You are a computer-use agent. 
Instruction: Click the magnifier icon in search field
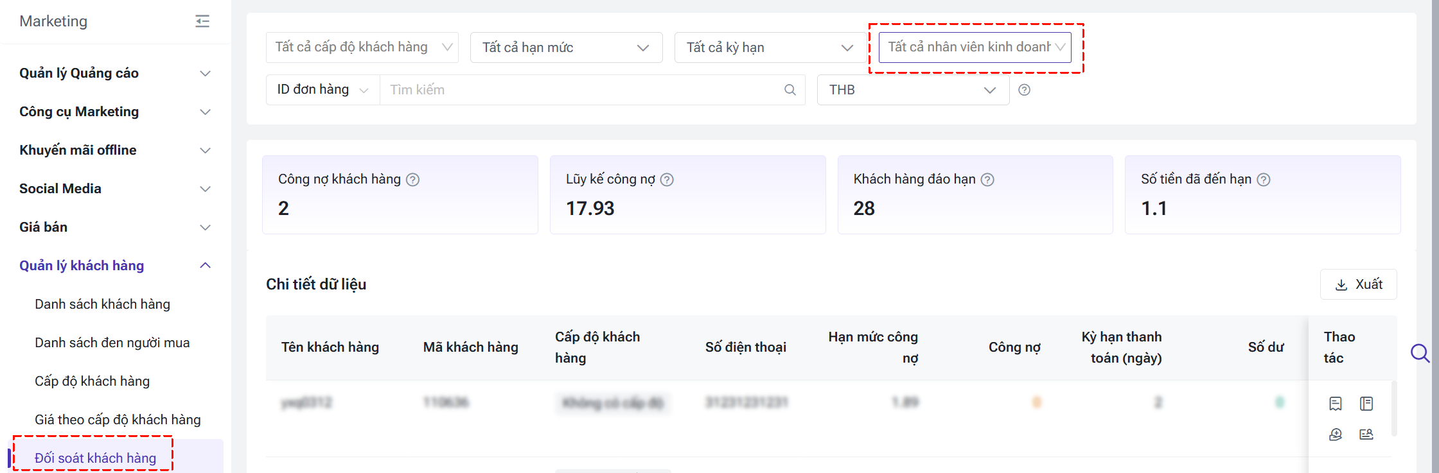click(x=790, y=90)
